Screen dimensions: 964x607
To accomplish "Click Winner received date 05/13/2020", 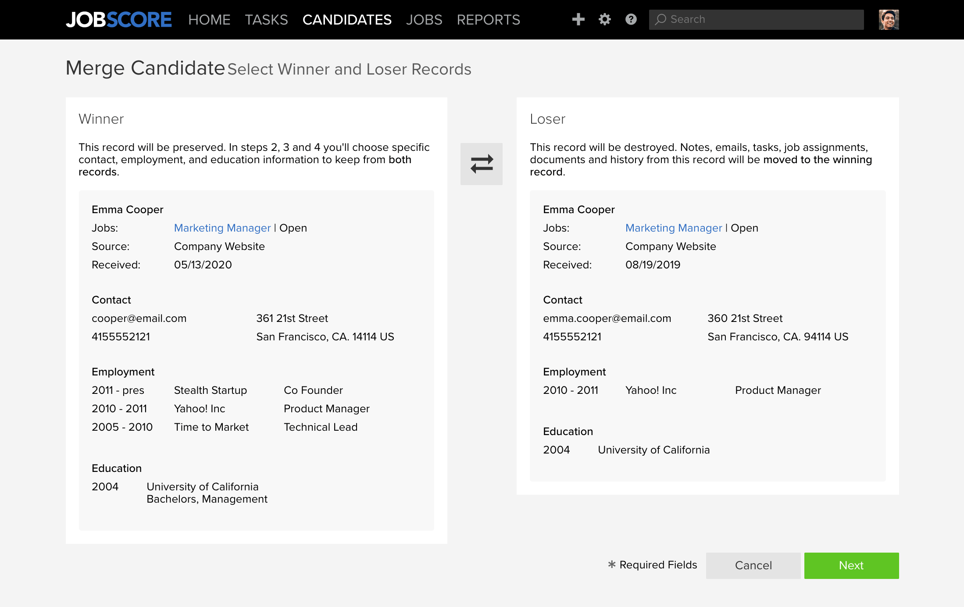I will tap(203, 265).
